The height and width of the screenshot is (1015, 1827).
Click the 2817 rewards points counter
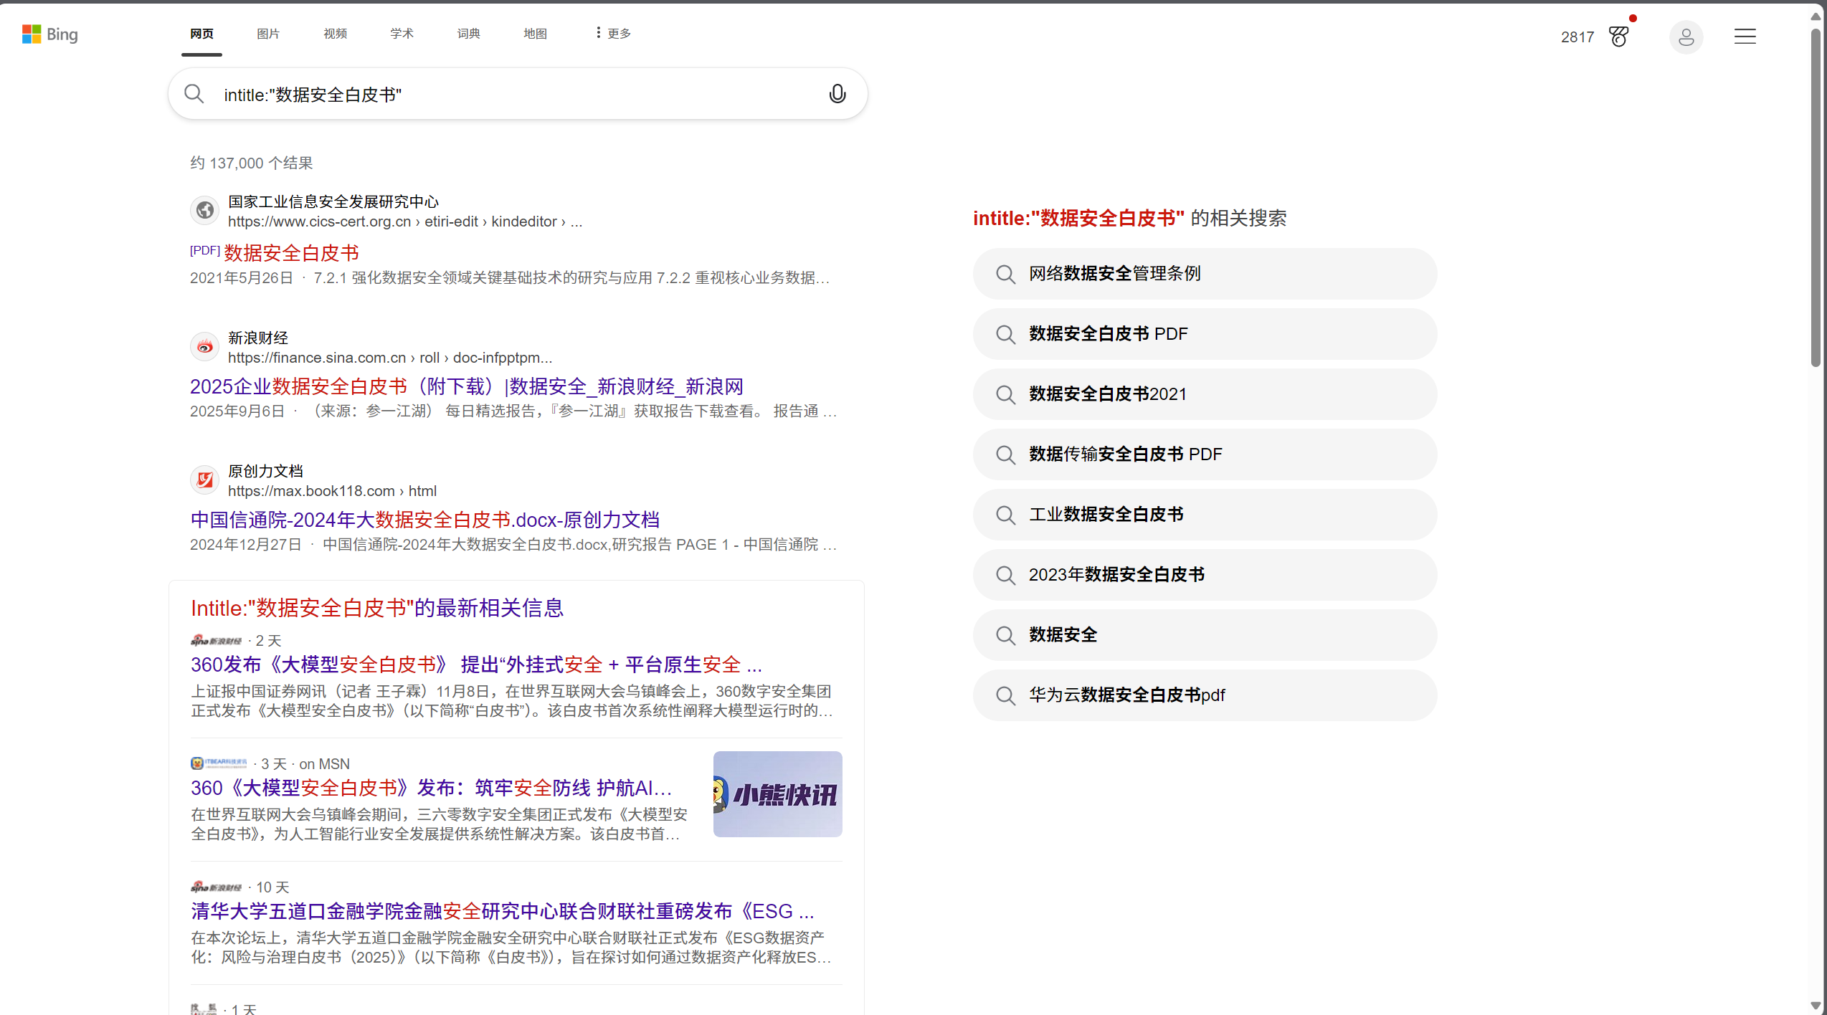1577,37
